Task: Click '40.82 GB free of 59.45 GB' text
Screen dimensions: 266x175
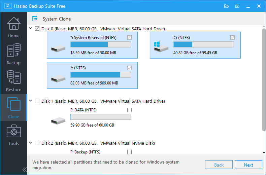Action: pyautogui.click(x=195, y=53)
